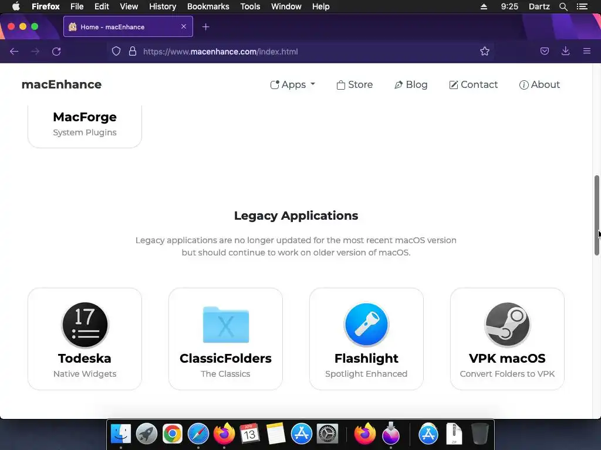
Task: Open a new tab
Action: (206, 27)
